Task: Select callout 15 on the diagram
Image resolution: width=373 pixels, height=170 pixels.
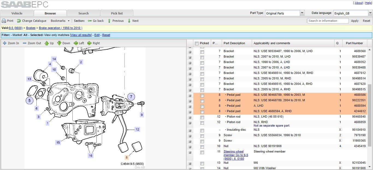Action: click(58, 142)
